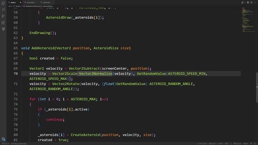
Task: Click the src folder breadcrumb
Action: pyautogui.click(x=10, y=6)
